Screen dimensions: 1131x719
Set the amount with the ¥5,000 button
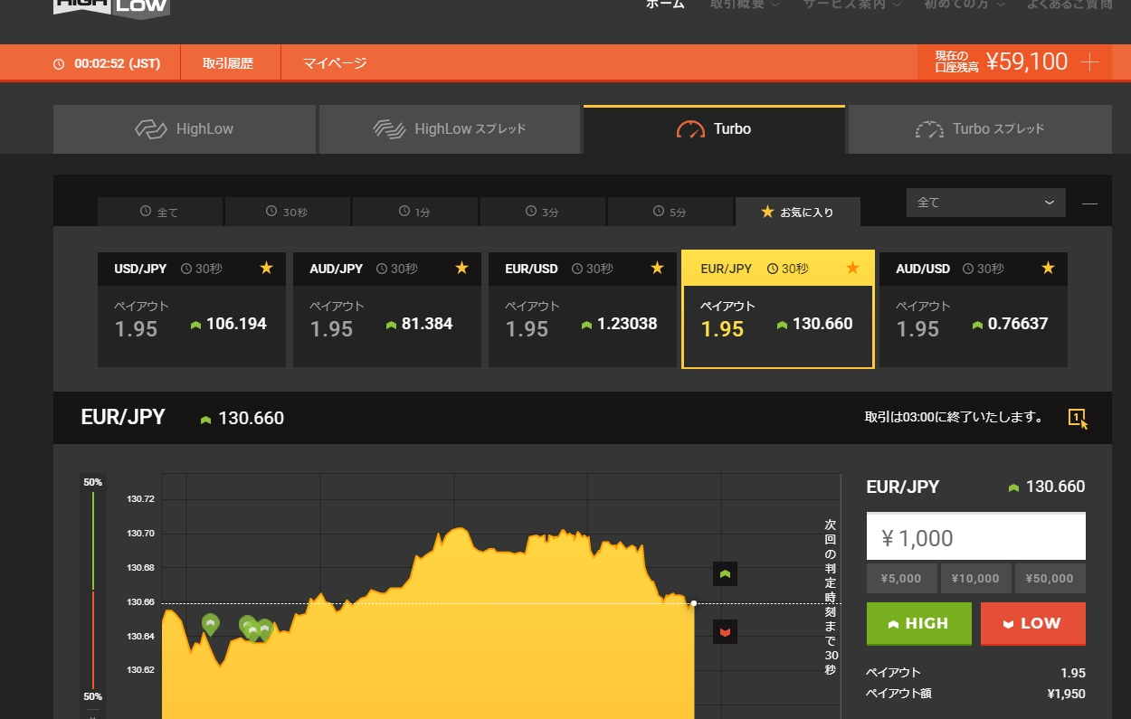coord(902,579)
